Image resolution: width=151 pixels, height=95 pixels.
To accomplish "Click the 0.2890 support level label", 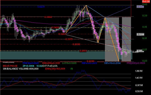I will pos(76,44).
